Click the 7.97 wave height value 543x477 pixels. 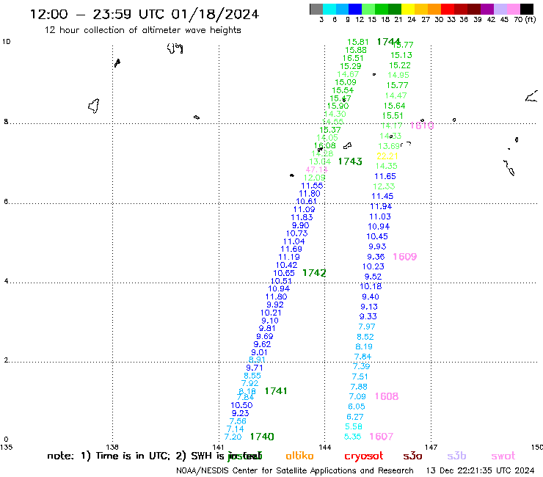coord(366,327)
